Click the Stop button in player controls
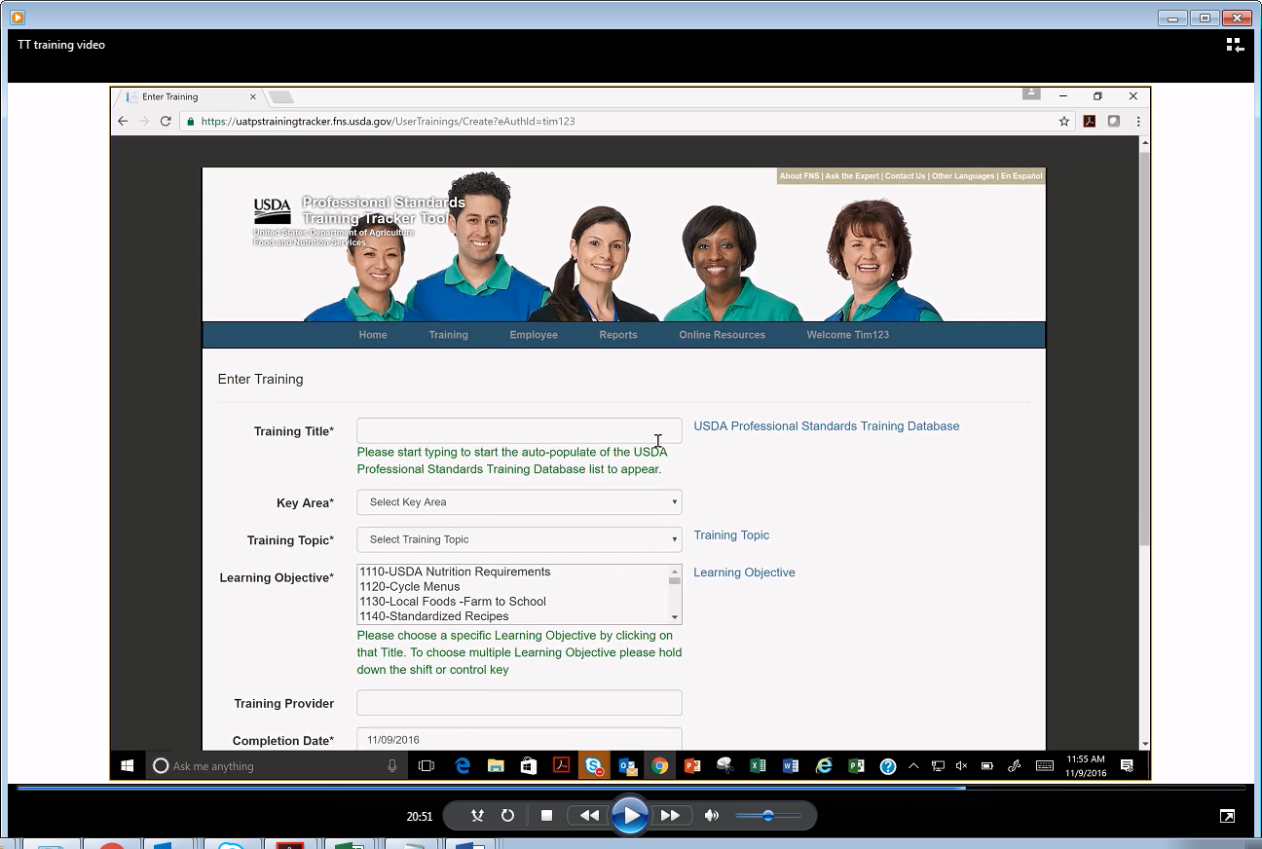This screenshot has height=849, width=1262. 546,816
